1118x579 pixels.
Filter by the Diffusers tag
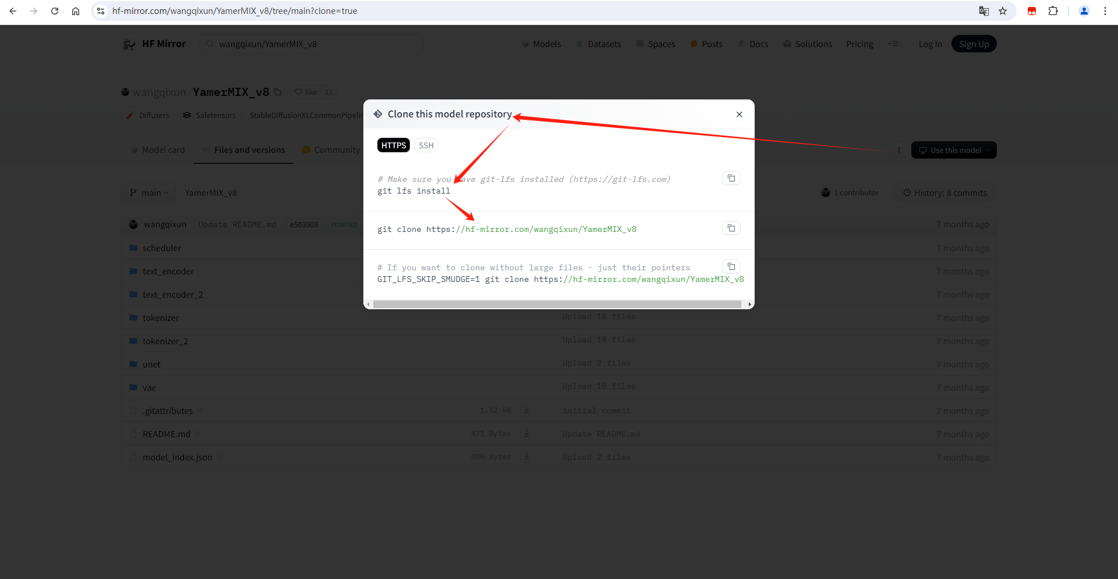tap(148, 116)
